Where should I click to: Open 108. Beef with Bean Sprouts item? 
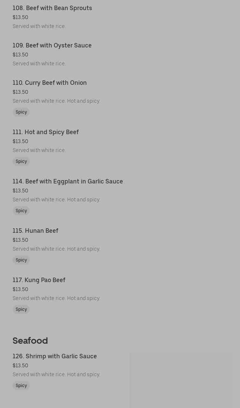point(52,8)
